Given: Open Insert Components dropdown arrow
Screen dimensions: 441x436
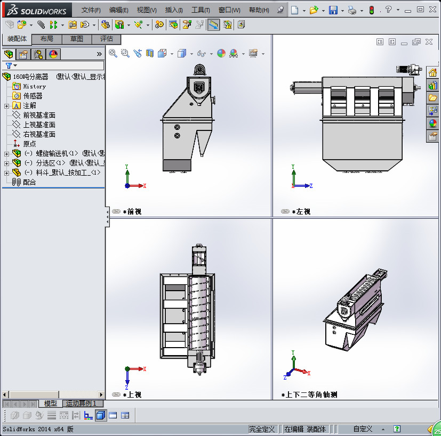Looking at the screenshot, I should coord(31,25).
